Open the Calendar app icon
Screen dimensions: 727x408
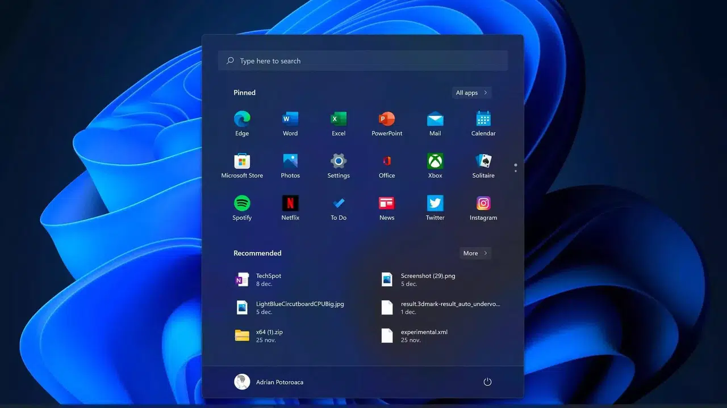(483, 119)
